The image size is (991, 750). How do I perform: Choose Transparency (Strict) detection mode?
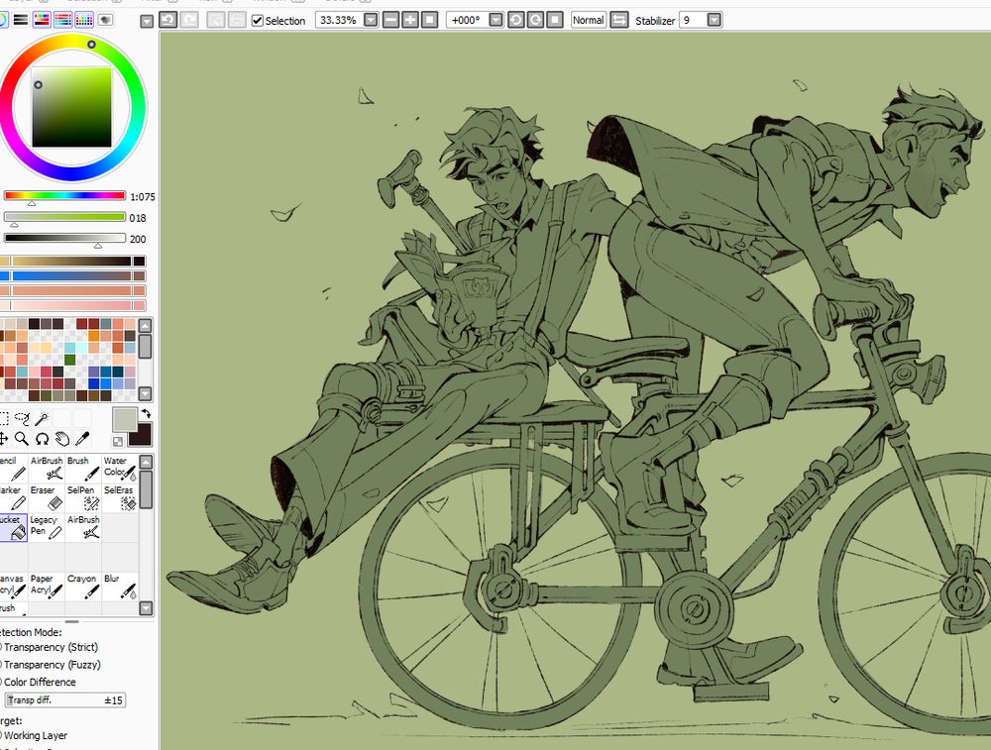coord(50,647)
